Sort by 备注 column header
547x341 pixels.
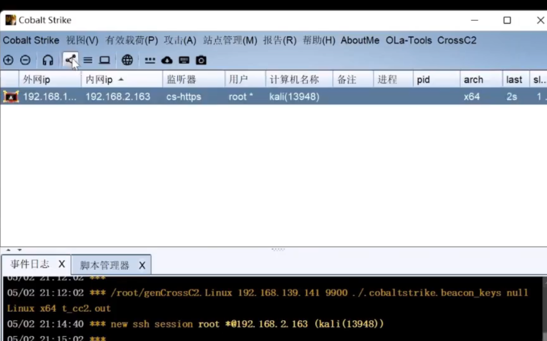[353, 80]
